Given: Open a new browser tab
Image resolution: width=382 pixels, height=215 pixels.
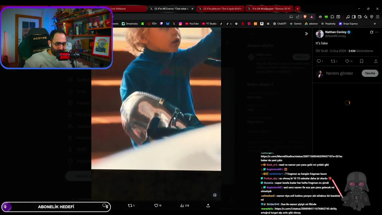Looking at the screenshot, I should pyautogui.click(x=298, y=9).
